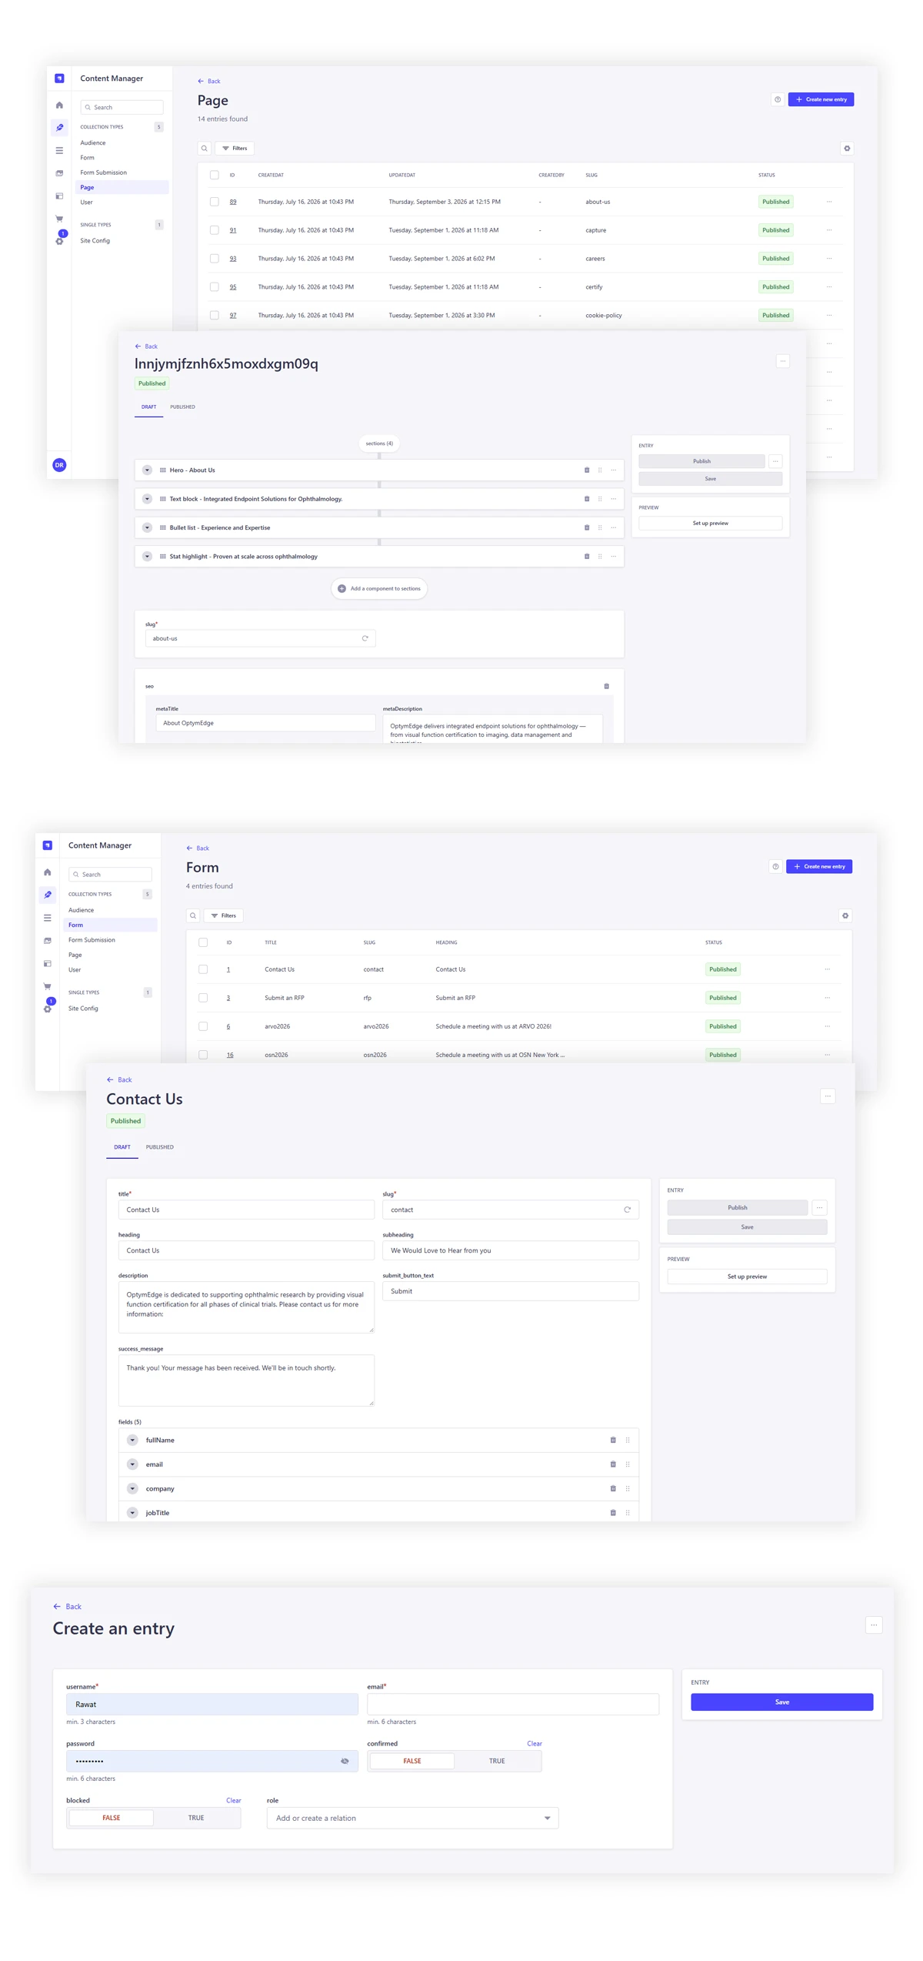923x1961 pixels.
Task: Delete the Hero - About Us component
Action: (x=587, y=470)
